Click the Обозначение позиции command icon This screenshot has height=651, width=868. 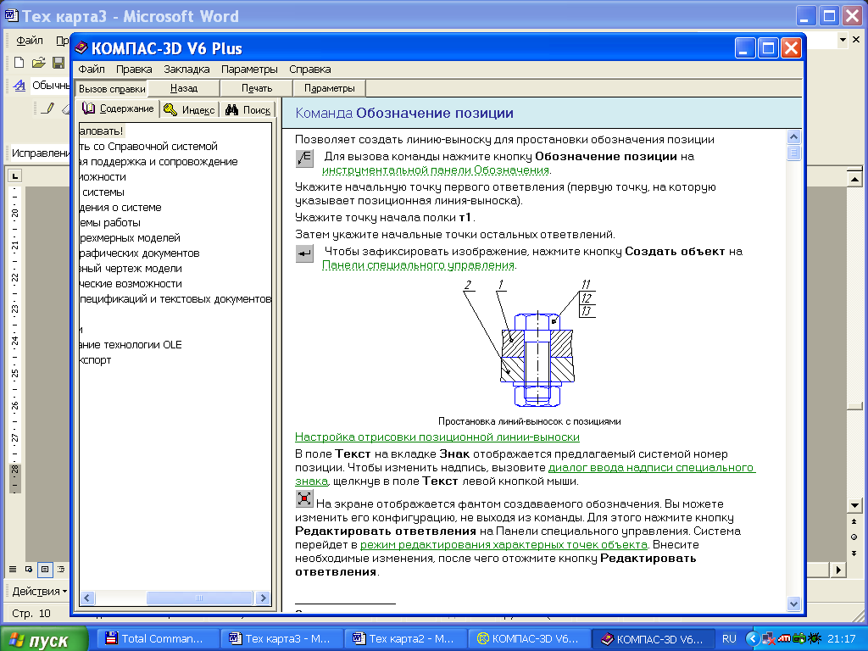coord(304,159)
